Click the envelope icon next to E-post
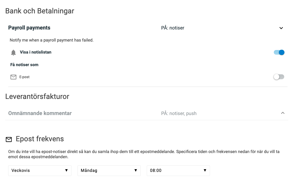The image size is (302, 185). coord(13,77)
